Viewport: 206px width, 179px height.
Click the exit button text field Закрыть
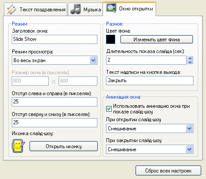pyautogui.click(x=150, y=80)
